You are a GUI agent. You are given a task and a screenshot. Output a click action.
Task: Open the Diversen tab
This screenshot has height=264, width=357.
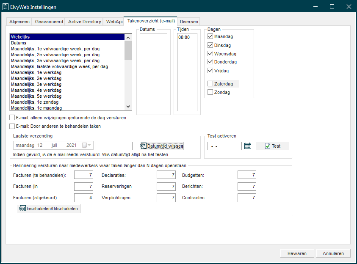189,22
